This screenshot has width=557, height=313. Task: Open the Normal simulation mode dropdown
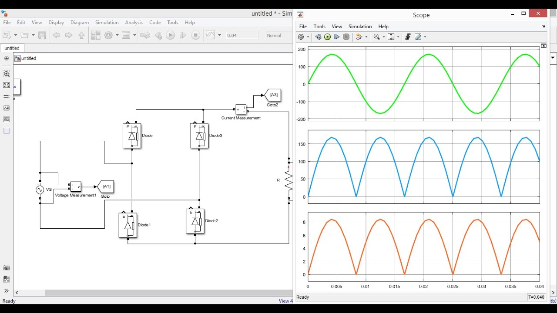(x=280, y=36)
